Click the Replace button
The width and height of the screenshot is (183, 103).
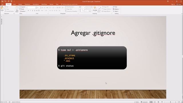point(116,9)
